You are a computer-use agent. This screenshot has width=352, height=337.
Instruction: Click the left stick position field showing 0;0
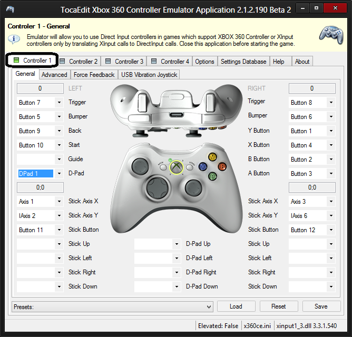pos(40,187)
